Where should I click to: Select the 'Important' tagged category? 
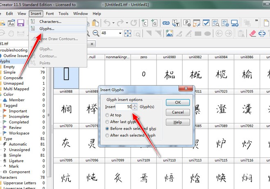tap(18, 111)
